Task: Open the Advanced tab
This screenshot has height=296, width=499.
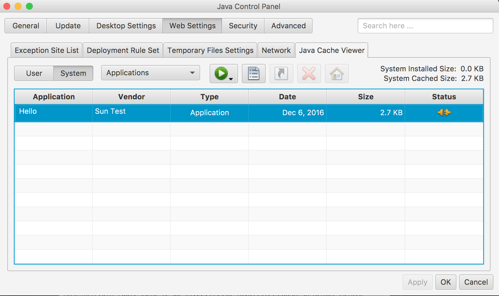Action: pyautogui.click(x=288, y=26)
